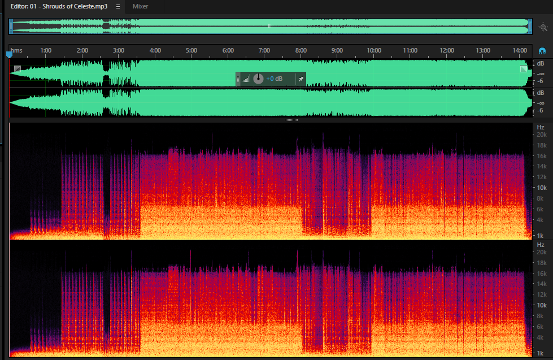Click the center grip of the overview navigator
Image resolution: width=553 pixels, height=360 pixels.
coord(270,26)
